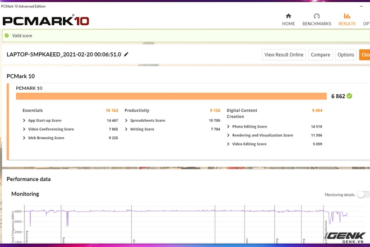
Task: Click the Digital Content Creation score 9 454
Action: [317, 111]
